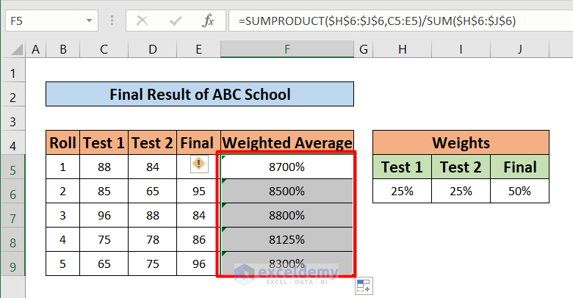Click the Weighted Average header cell
Screen dimensions: 573x298
pyautogui.click(x=286, y=142)
